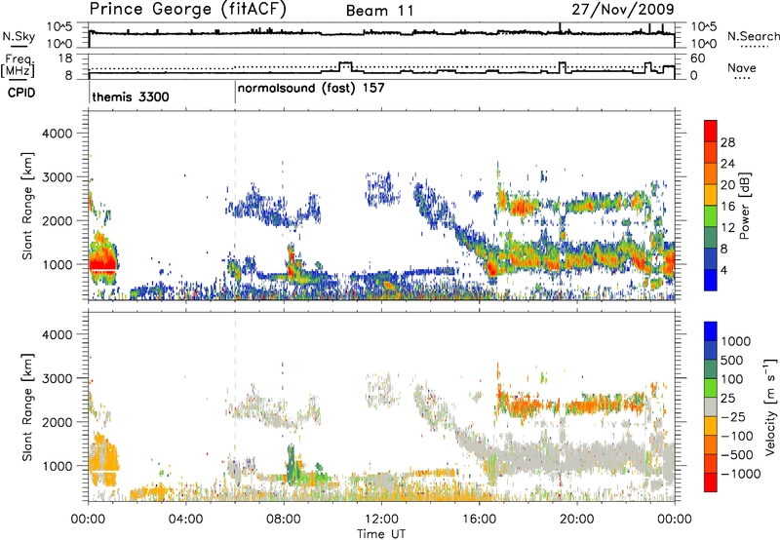Click the '3000' tick in velocity panel

coord(57,378)
